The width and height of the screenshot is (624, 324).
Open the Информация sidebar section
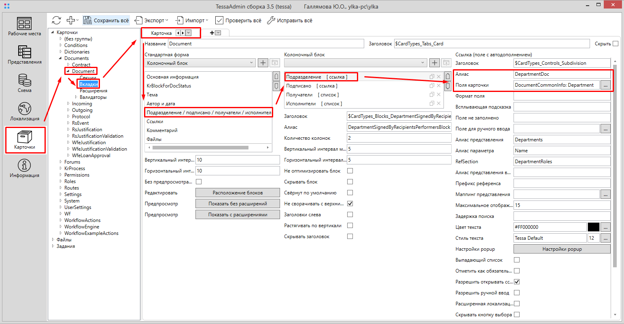(24, 168)
